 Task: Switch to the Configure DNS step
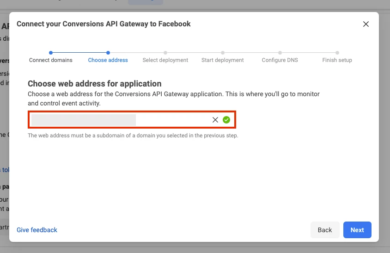tap(280, 60)
